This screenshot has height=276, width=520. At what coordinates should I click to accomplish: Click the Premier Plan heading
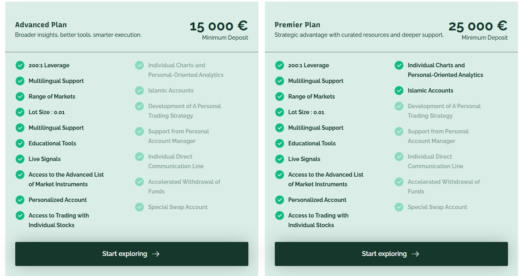pos(297,25)
